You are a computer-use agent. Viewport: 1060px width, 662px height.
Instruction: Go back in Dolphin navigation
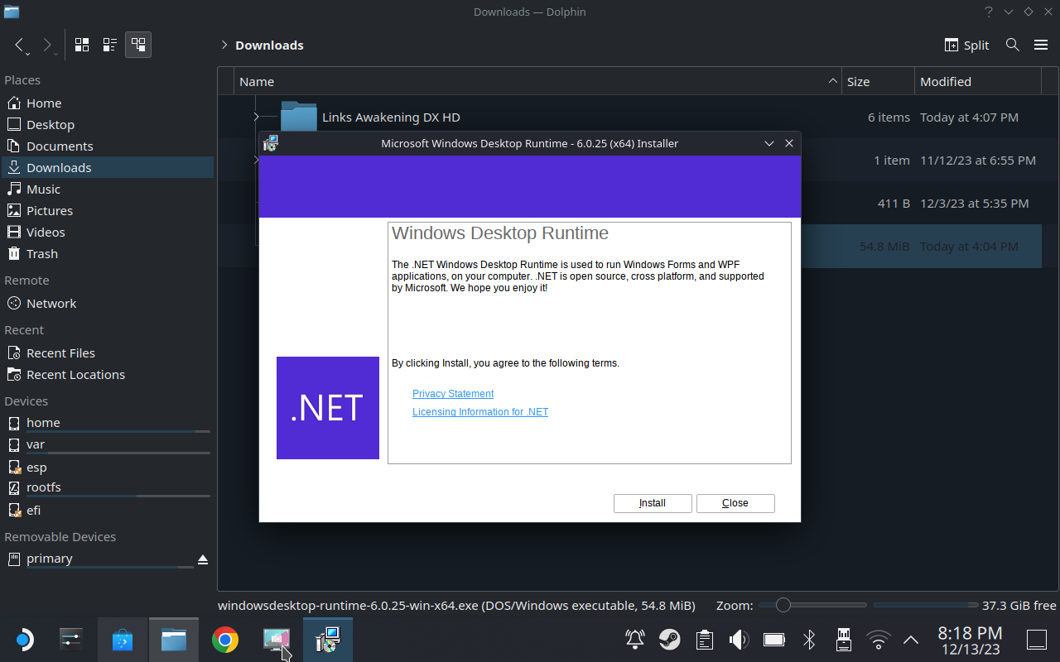click(x=20, y=46)
